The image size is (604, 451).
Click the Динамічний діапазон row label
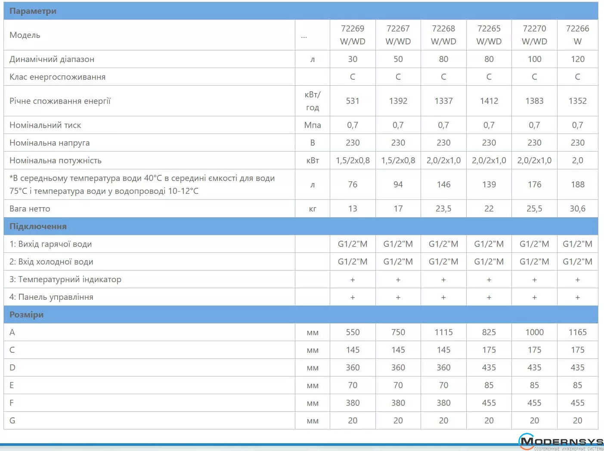point(52,59)
